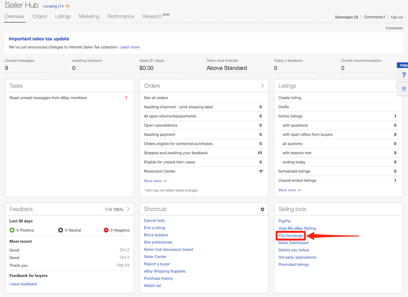This screenshot has height=297, width=408.
Task: Open the Marketing tab
Action: point(89,16)
